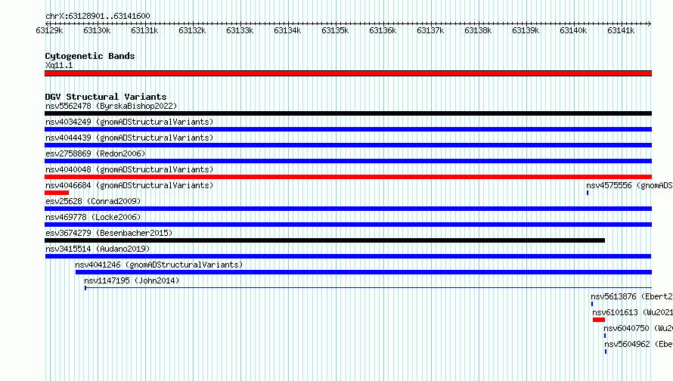Click the 63136k ruler position
Screen dimensions: 673x381
[383, 30]
